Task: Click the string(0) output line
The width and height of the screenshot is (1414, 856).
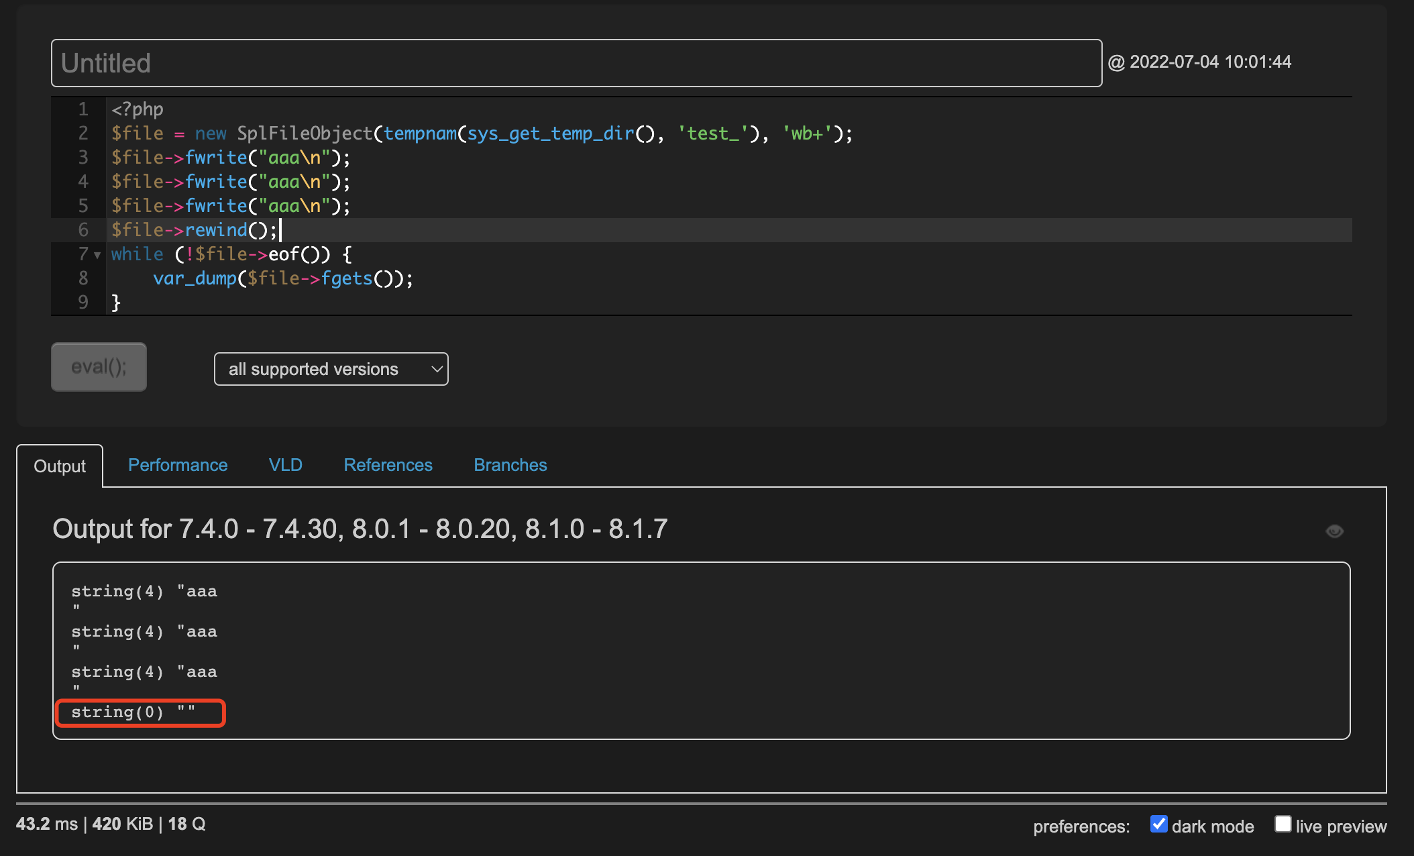Action: pos(133,712)
